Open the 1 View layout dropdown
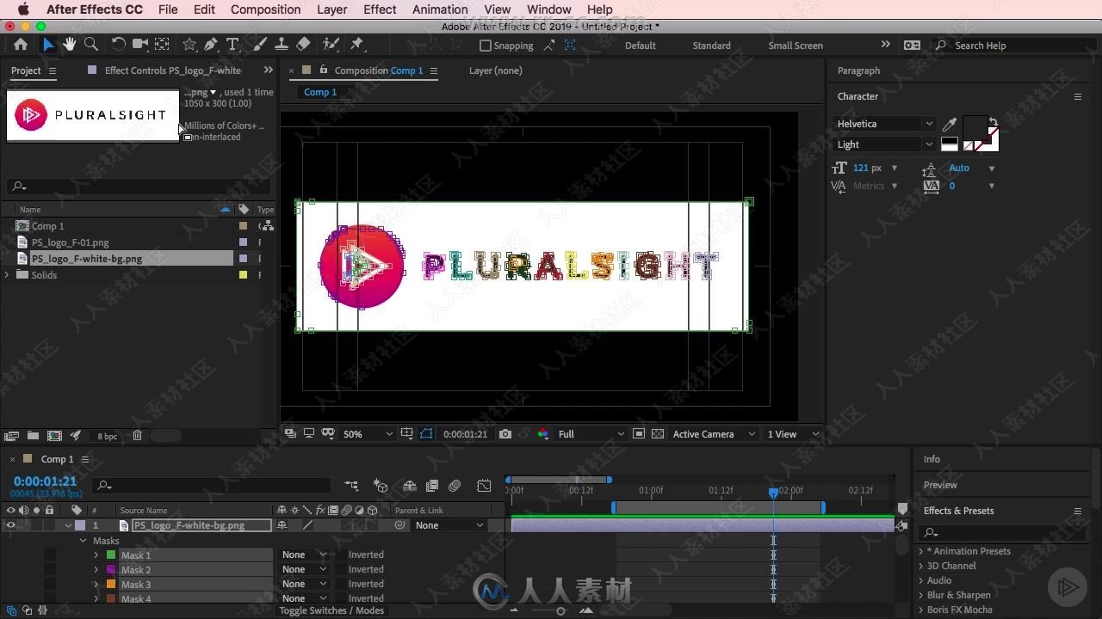The image size is (1102, 619). click(x=794, y=434)
